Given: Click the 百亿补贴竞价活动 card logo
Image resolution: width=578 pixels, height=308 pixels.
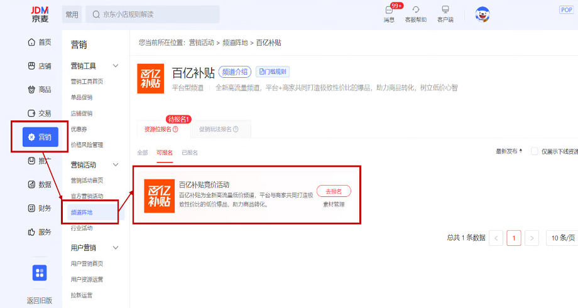Looking at the screenshot, I should click(159, 196).
